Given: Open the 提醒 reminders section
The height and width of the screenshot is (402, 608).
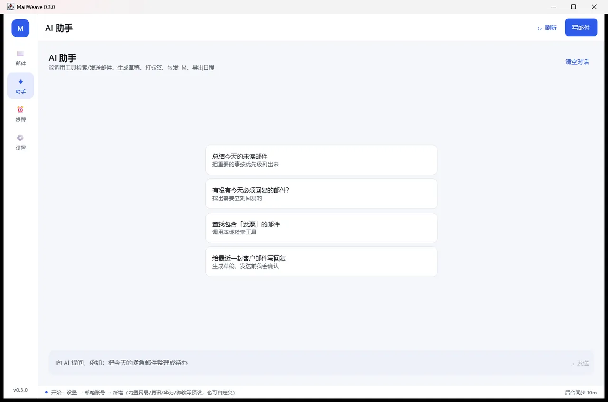Looking at the screenshot, I should (20, 114).
